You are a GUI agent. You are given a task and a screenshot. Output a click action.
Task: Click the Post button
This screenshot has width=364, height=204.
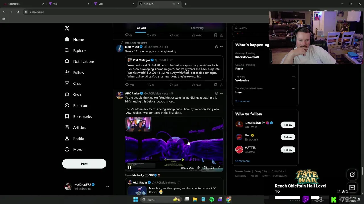pyautogui.click(x=84, y=164)
